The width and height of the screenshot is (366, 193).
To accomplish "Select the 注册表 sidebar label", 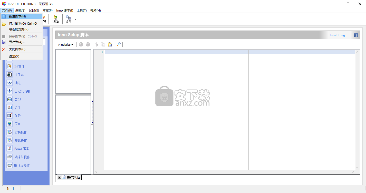I will pos(19,75).
